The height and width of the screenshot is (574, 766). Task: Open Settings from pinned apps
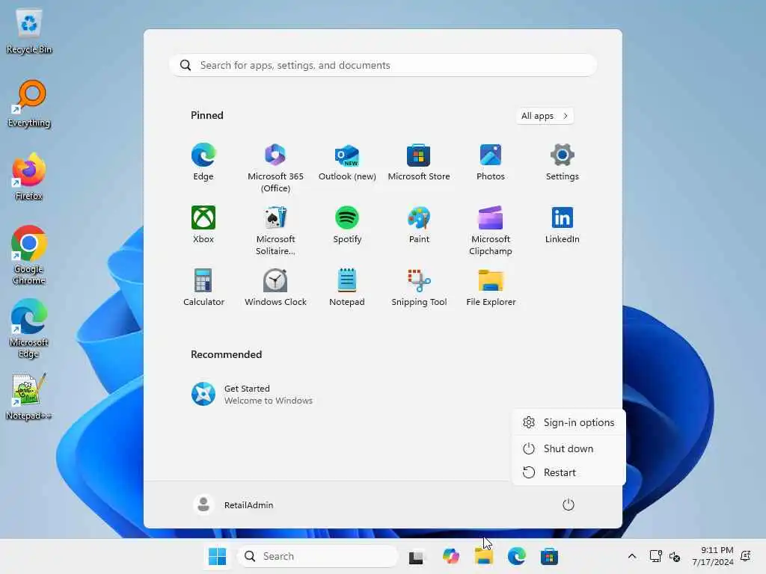[563, 162]
